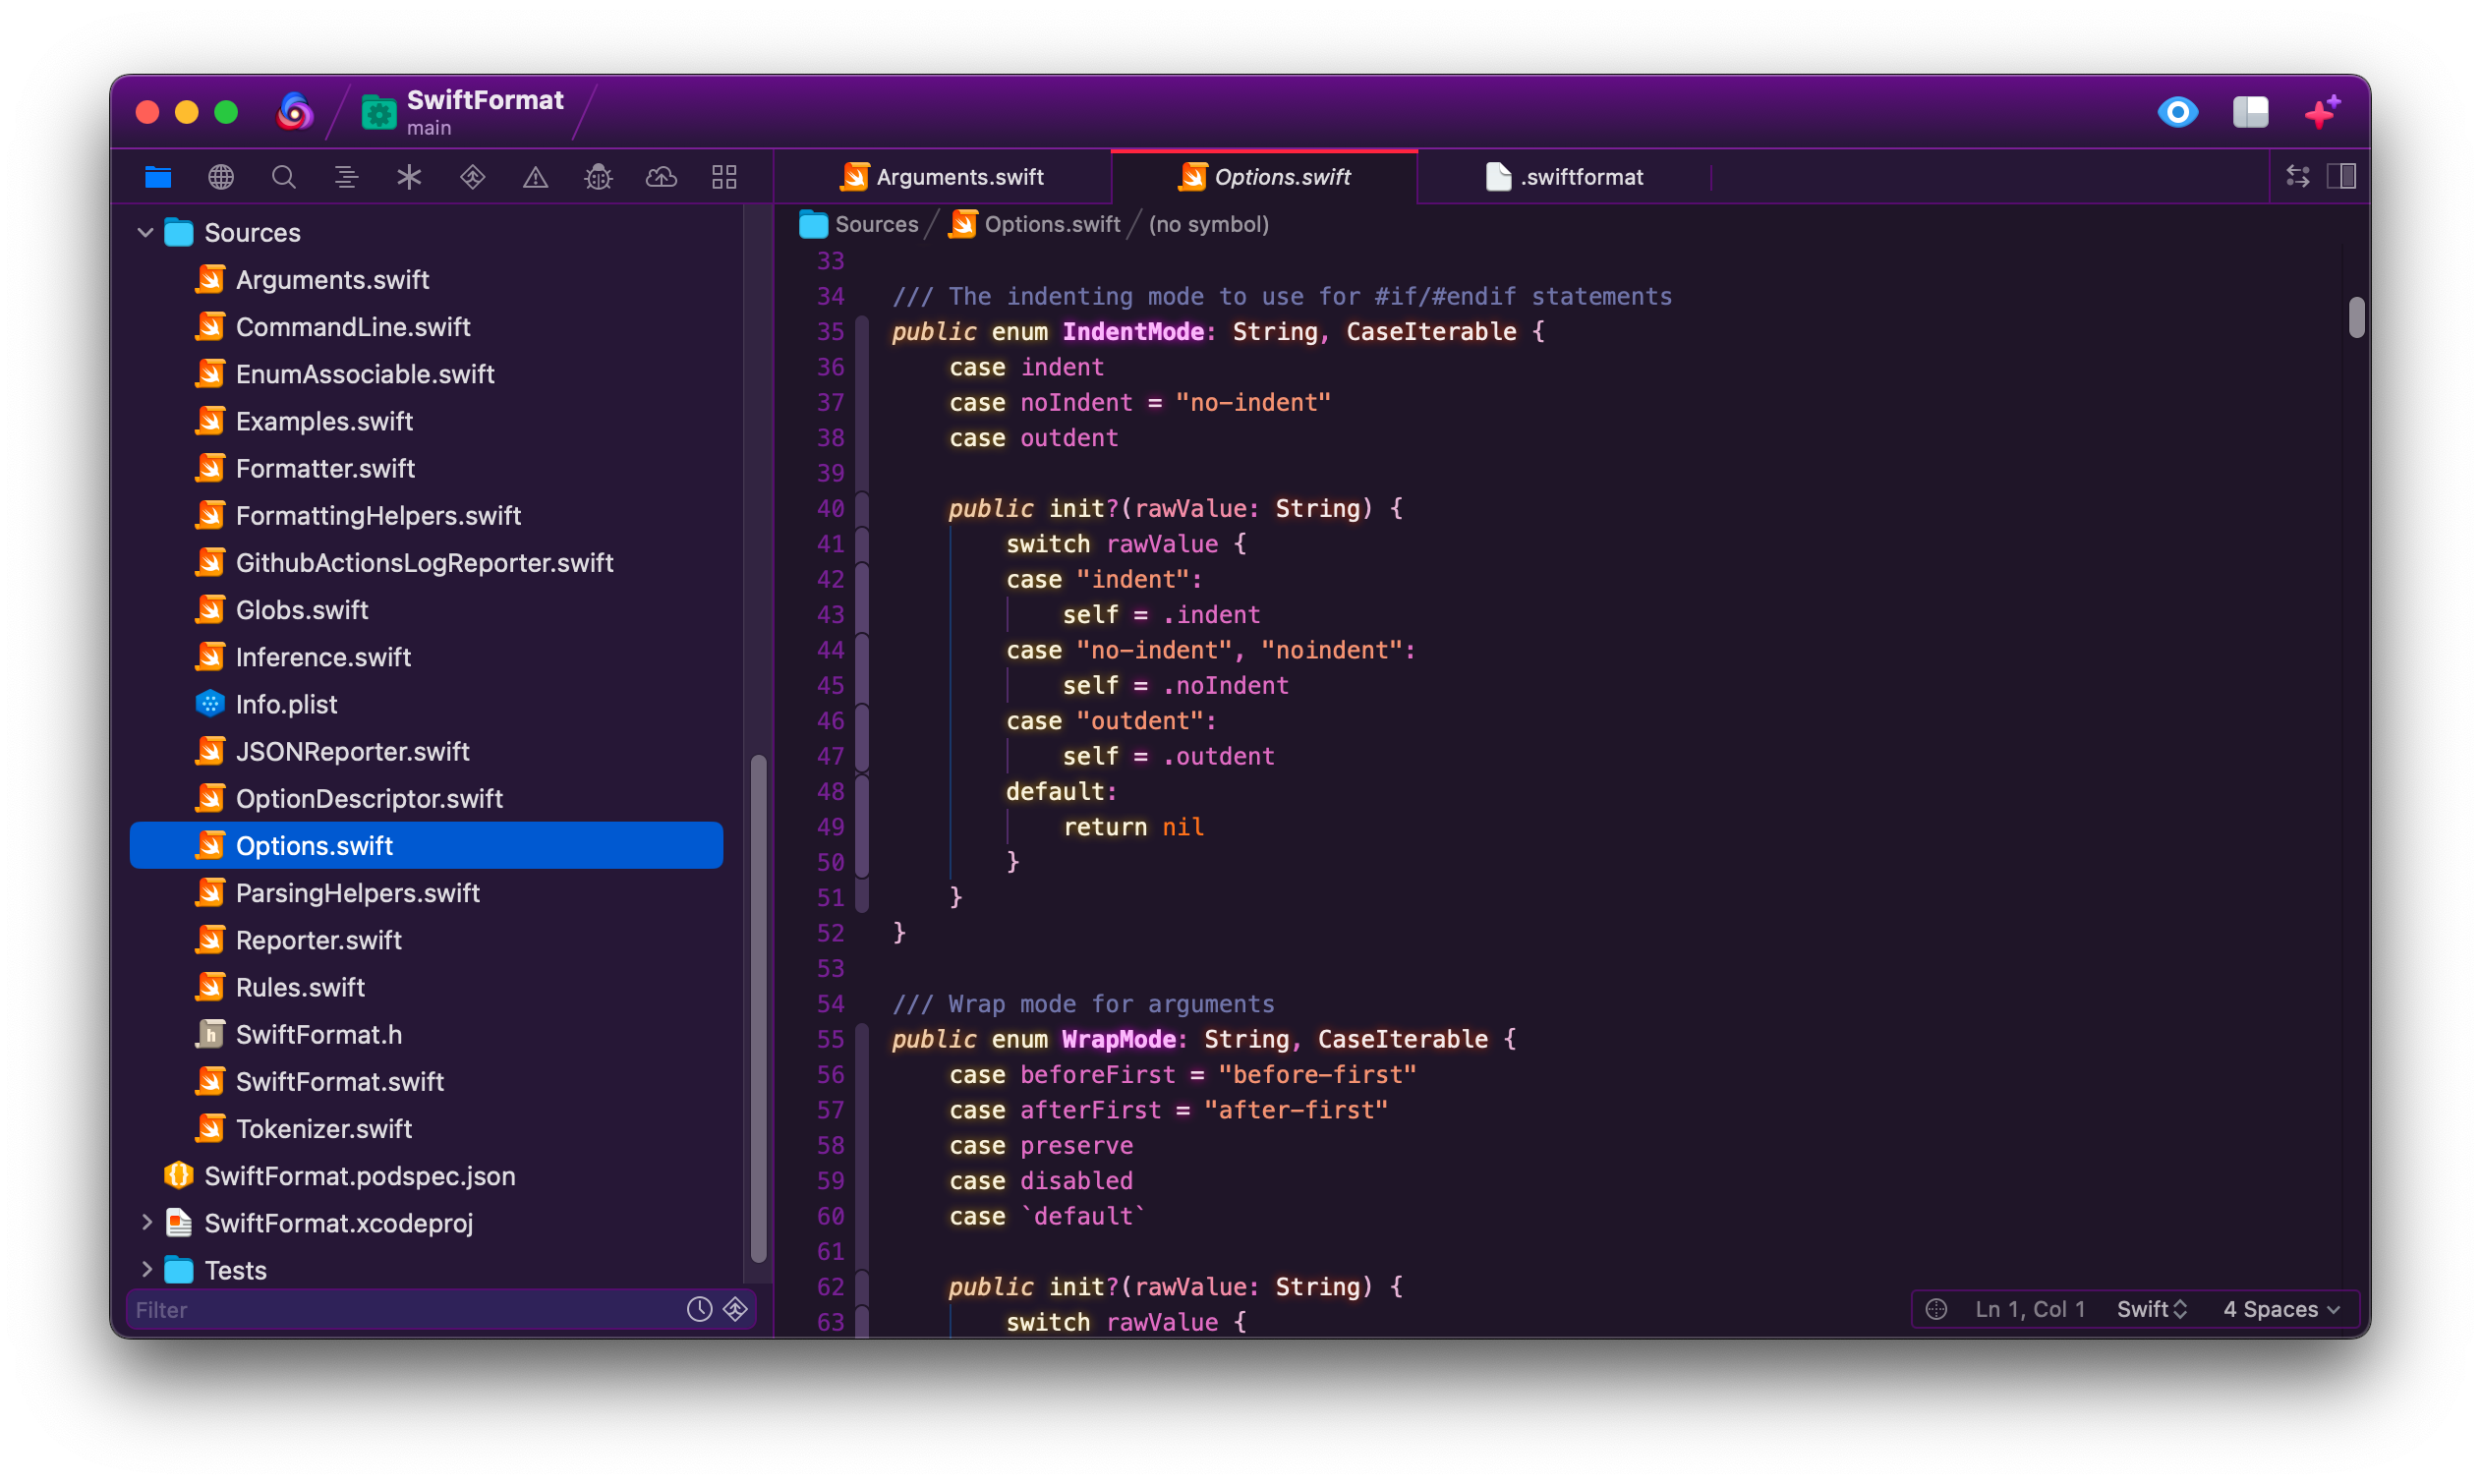Collapse the Sources folder
The width and height of the screenshot is (2481, 1484).
click(x=145, y=233)
